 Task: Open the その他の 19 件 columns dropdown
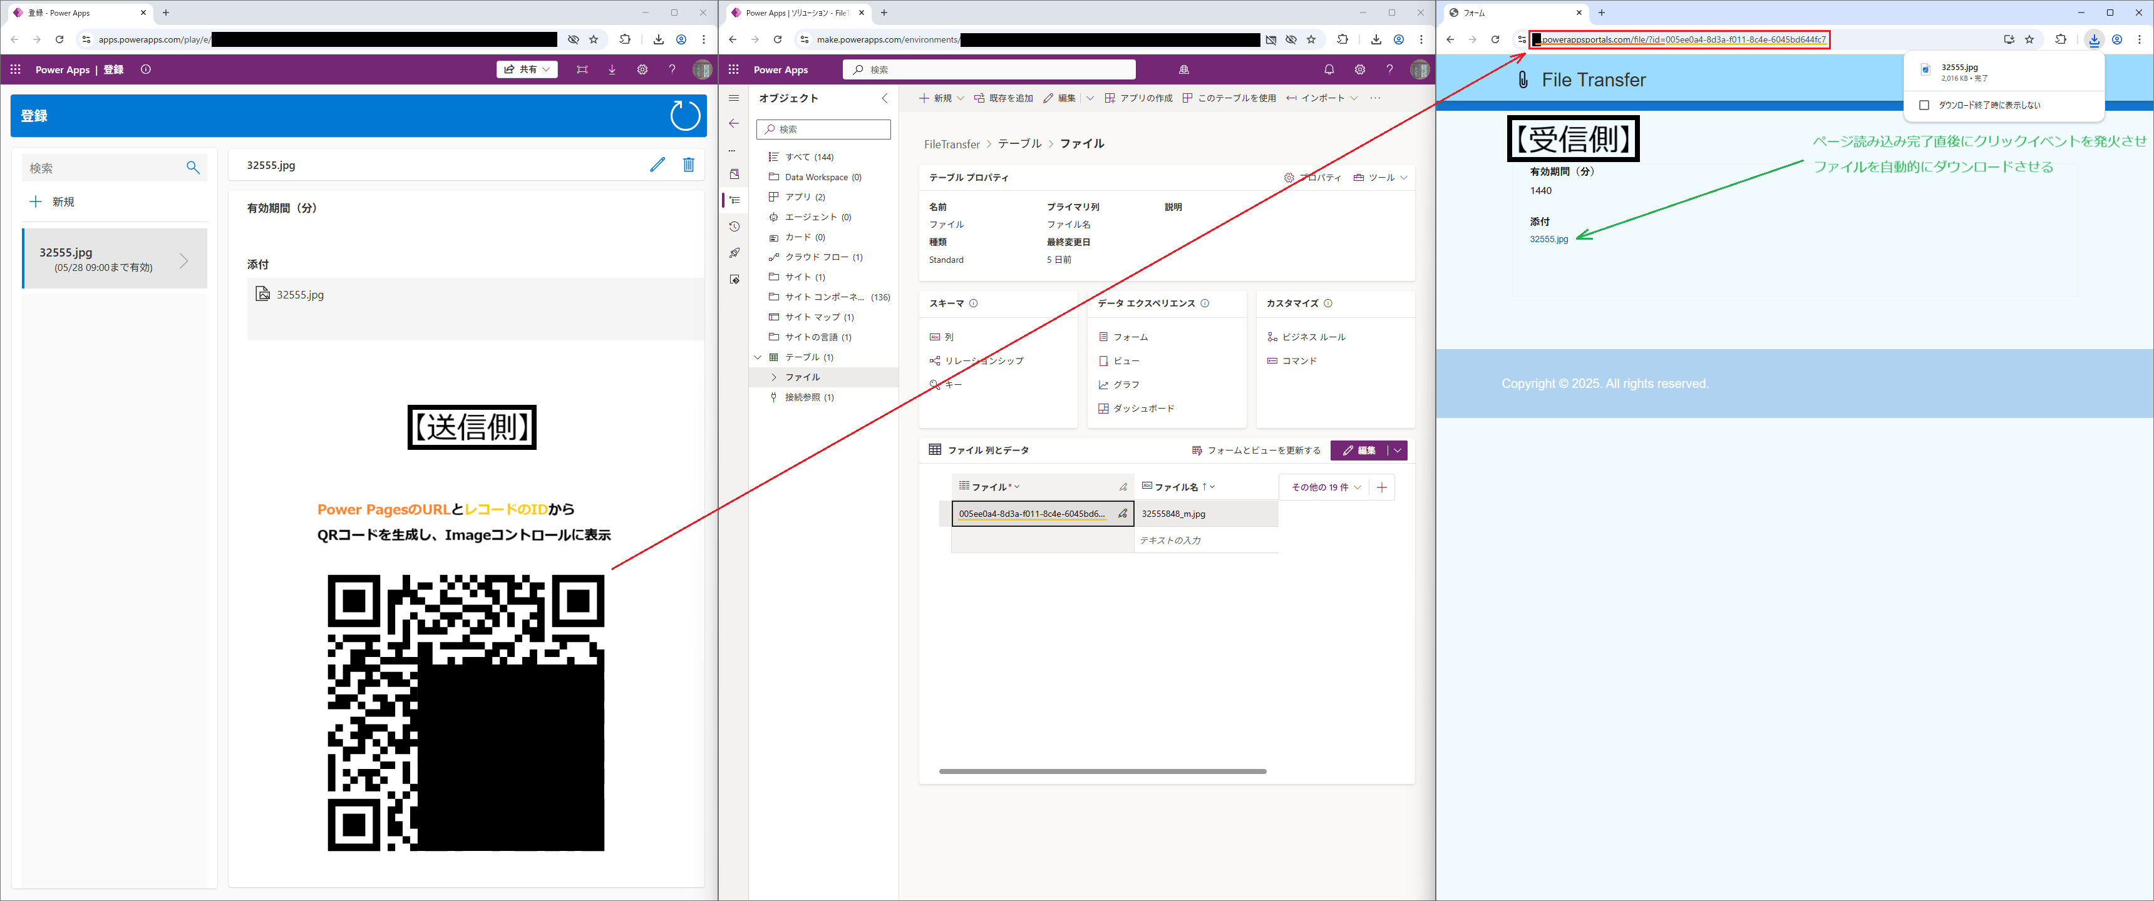click(1326, 487)
